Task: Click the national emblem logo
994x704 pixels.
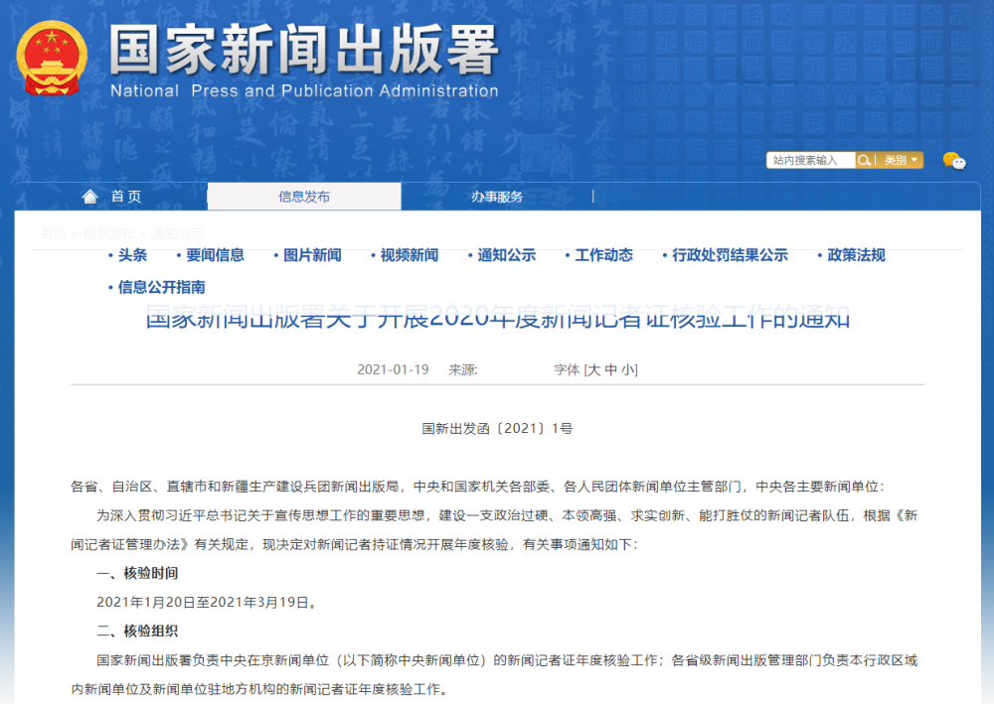Action: 52,59
